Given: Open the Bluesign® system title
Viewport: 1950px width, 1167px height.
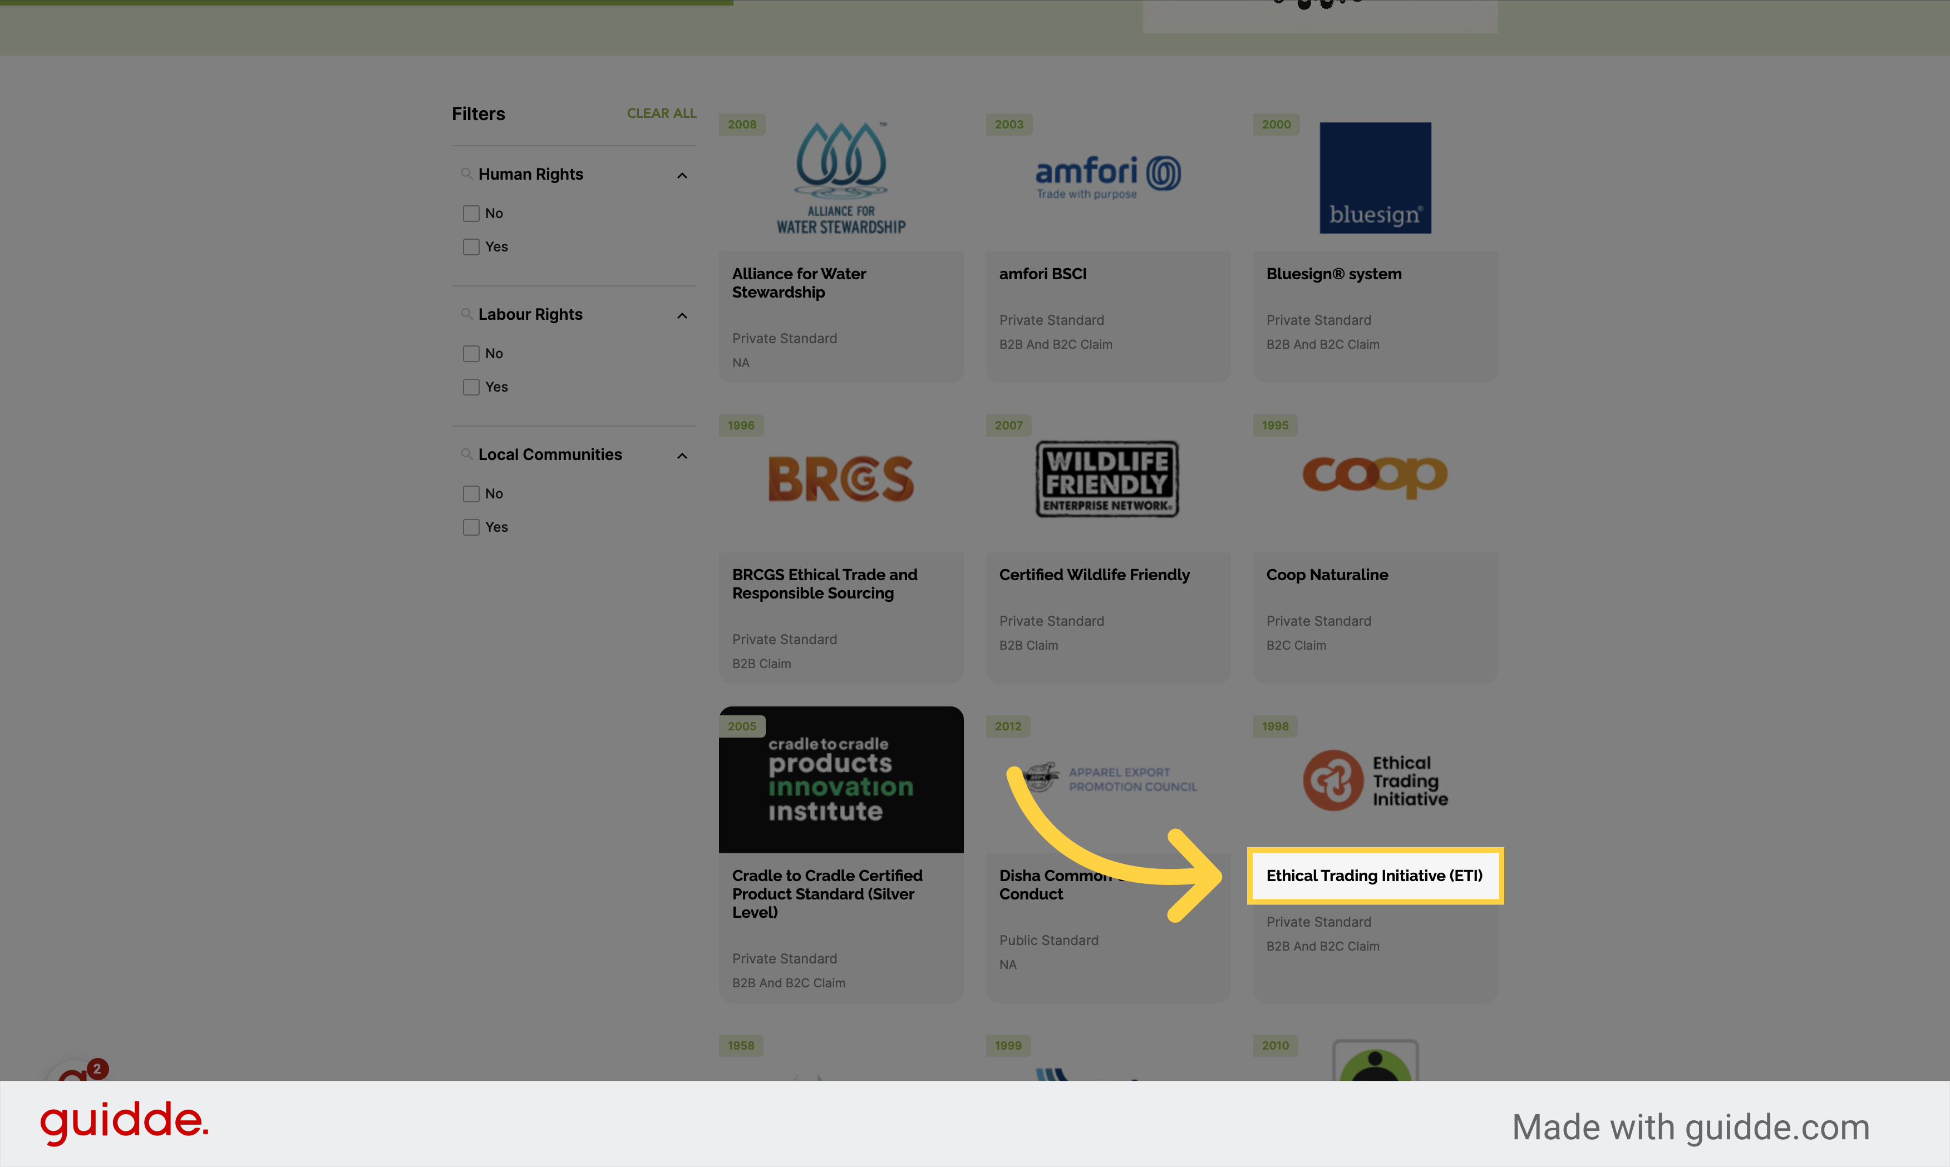Looking at the screenshot, I should [1333, 274].
